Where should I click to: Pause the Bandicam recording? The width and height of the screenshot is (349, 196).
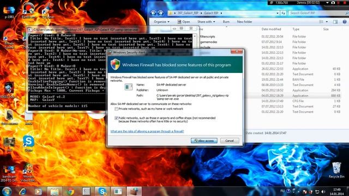tap(339, 3)
